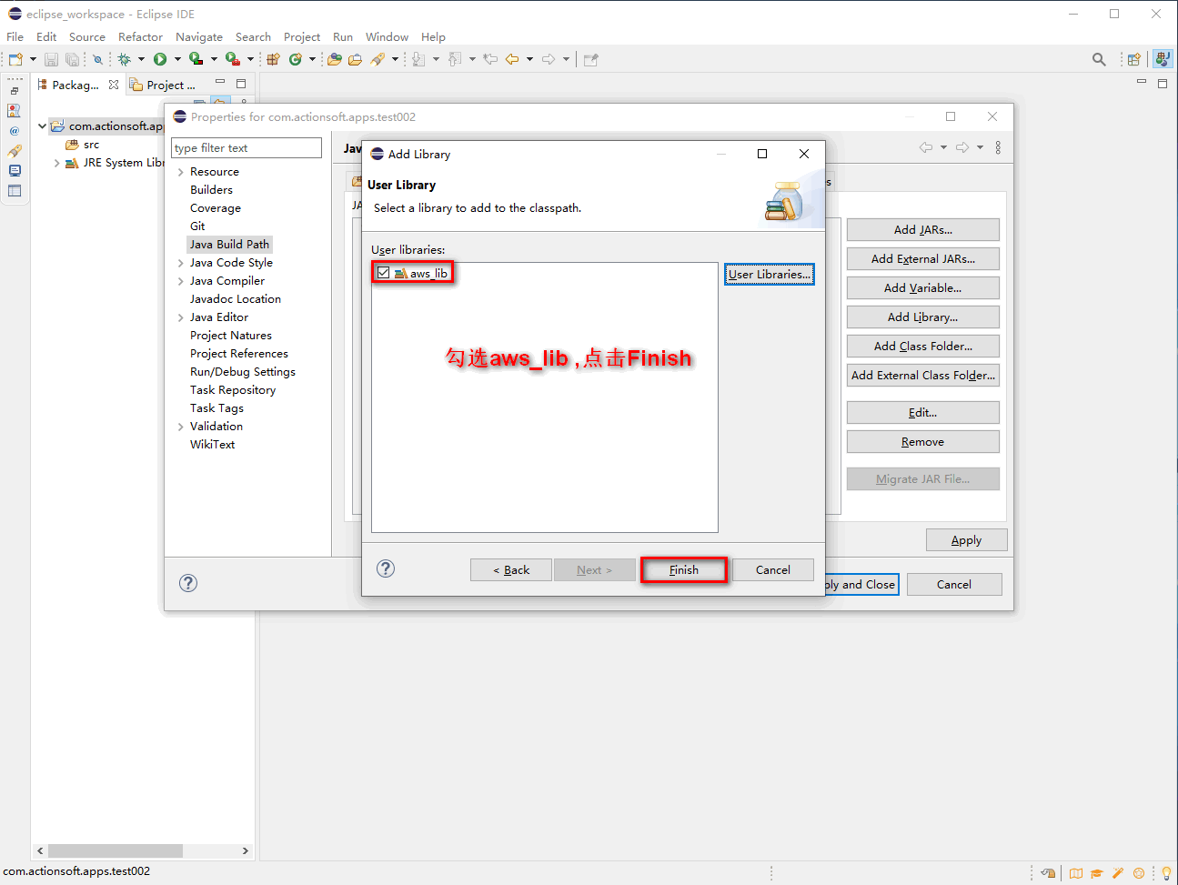Click the light bulb tip icon in status bar
The image size is (1178, 885).
pyautogui.click(x=1166, y=873)
